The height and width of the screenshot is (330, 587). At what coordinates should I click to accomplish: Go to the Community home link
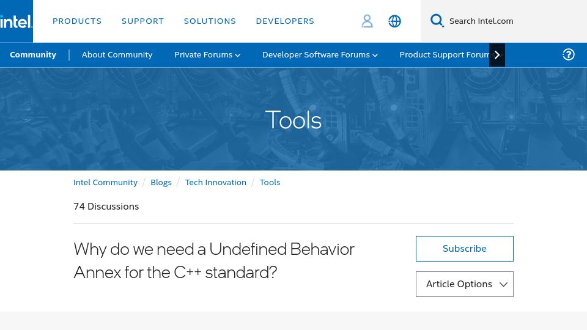click(33, 54)
